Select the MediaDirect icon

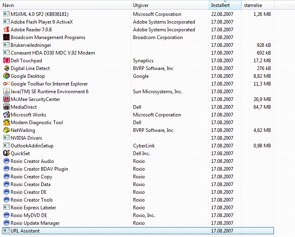point(7,107)
